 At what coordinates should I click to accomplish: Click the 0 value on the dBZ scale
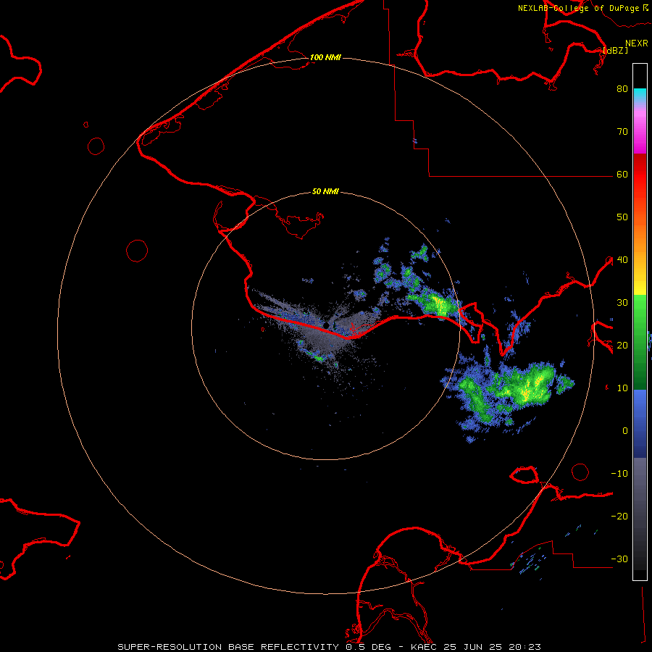click(x=625, y=431)
